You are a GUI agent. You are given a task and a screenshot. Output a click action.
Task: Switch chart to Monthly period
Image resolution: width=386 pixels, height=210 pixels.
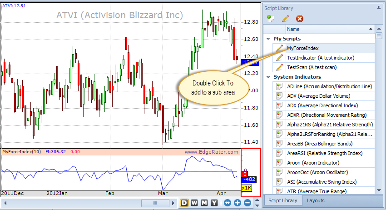coord(204,203)
